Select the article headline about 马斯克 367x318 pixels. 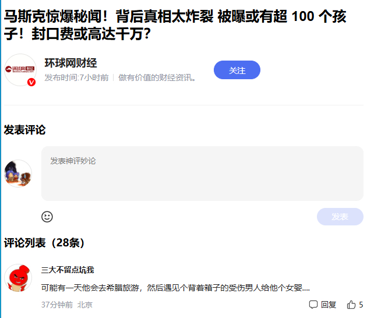[x=175, y=25]
